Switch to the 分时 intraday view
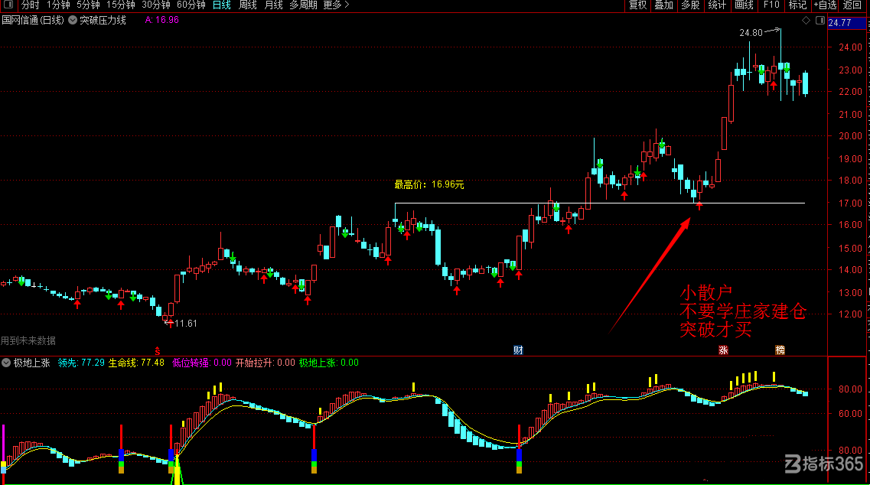The width and height of the screenshot is (870, 485). pos(30,5)
